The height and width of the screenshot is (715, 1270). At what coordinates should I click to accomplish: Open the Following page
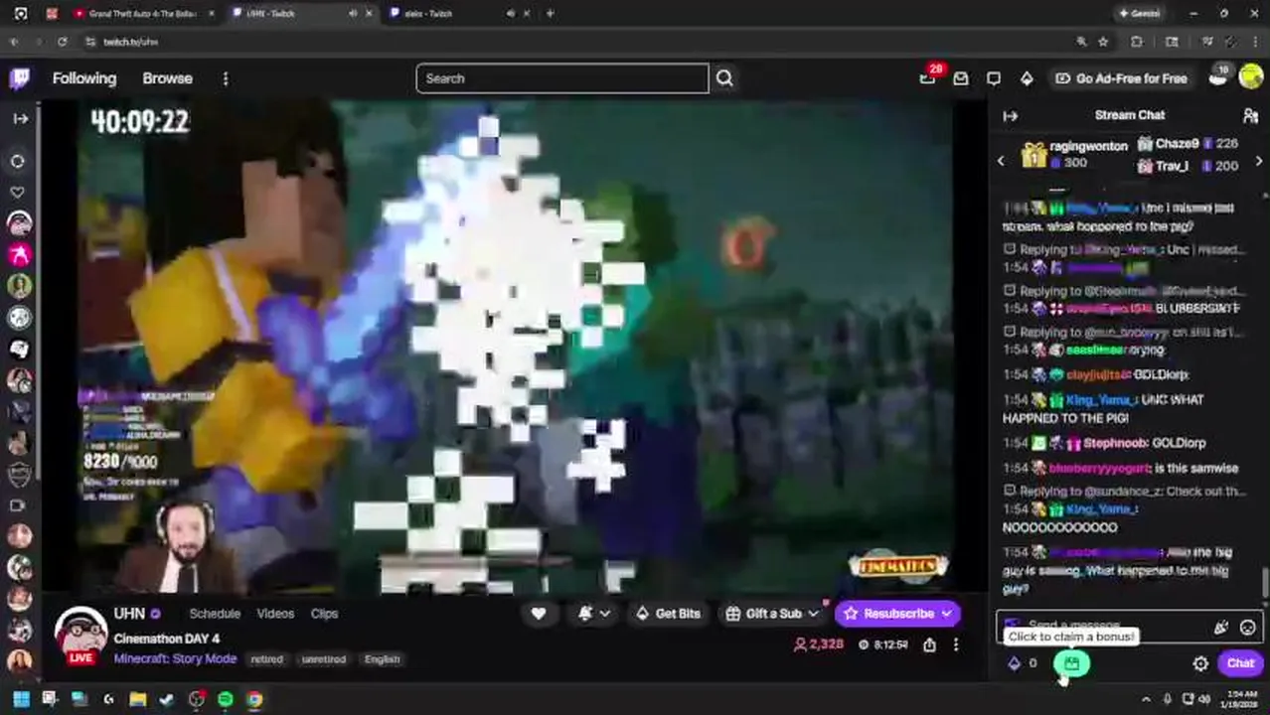(84, 78)
